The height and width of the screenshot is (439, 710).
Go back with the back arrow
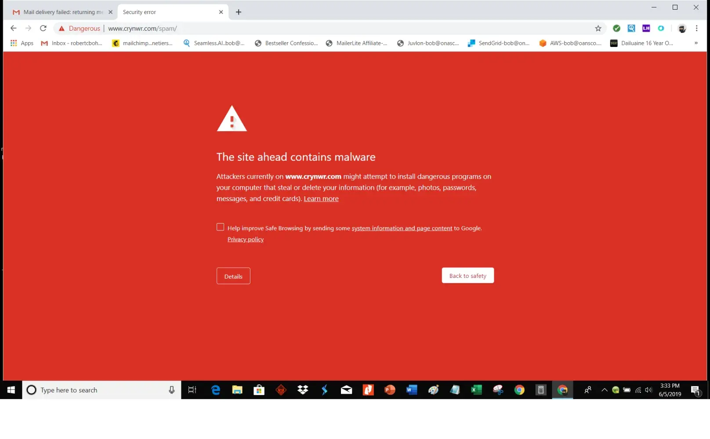pos(14,28)
